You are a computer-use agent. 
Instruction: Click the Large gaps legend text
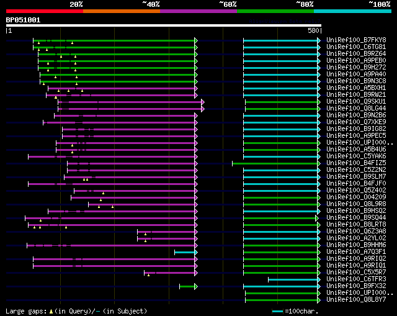point(76,311)
